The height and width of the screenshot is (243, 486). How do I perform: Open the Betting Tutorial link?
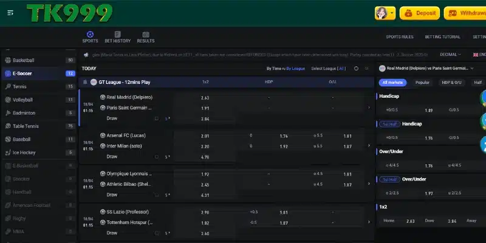(x=442, y=37)
